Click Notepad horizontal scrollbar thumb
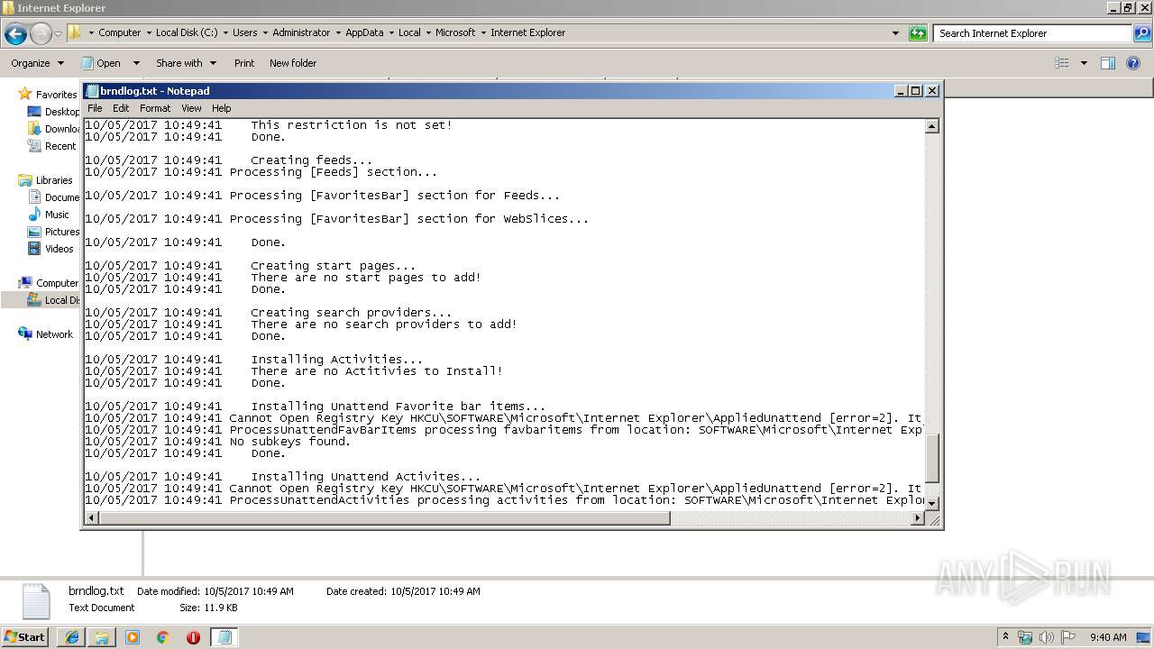The width and height of the screenshot is (1154, 649). click(384, 518)
